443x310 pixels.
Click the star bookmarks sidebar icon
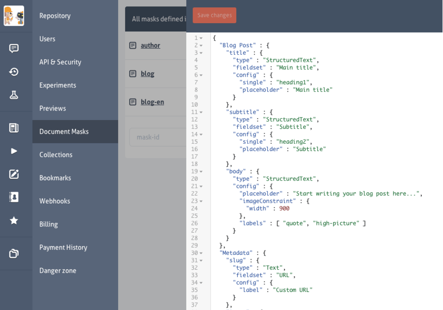[x=14, y=220]
